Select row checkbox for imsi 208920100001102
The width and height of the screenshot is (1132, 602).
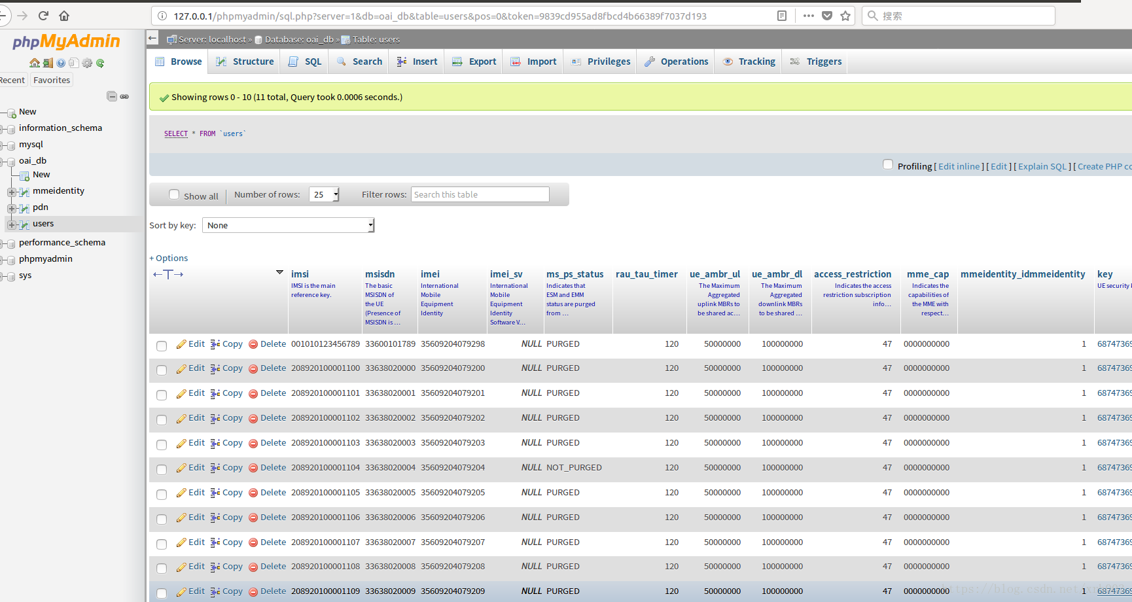[162, 419]
